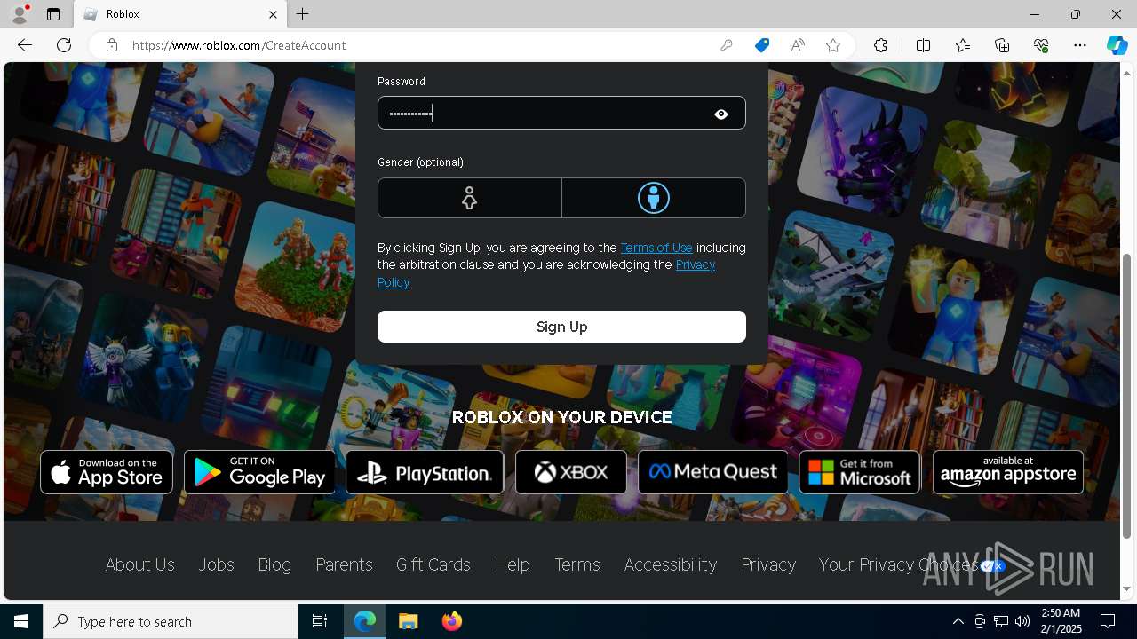Launch Firefox from taskbar

coord(452,621)
